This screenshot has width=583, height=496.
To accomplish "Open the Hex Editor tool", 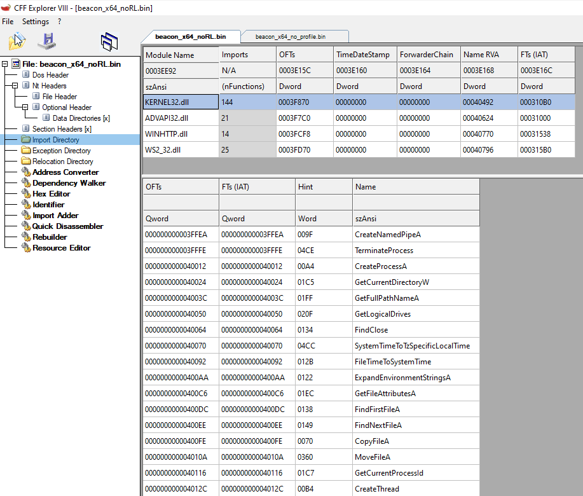I will tap(51, 193).
